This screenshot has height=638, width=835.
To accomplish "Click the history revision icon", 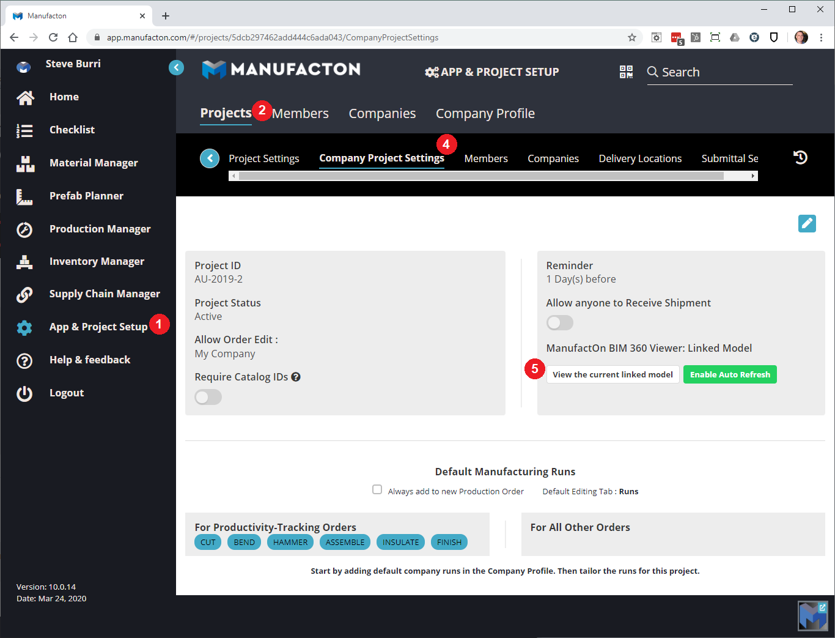I will pyautogui.click(x=800, y=157).
